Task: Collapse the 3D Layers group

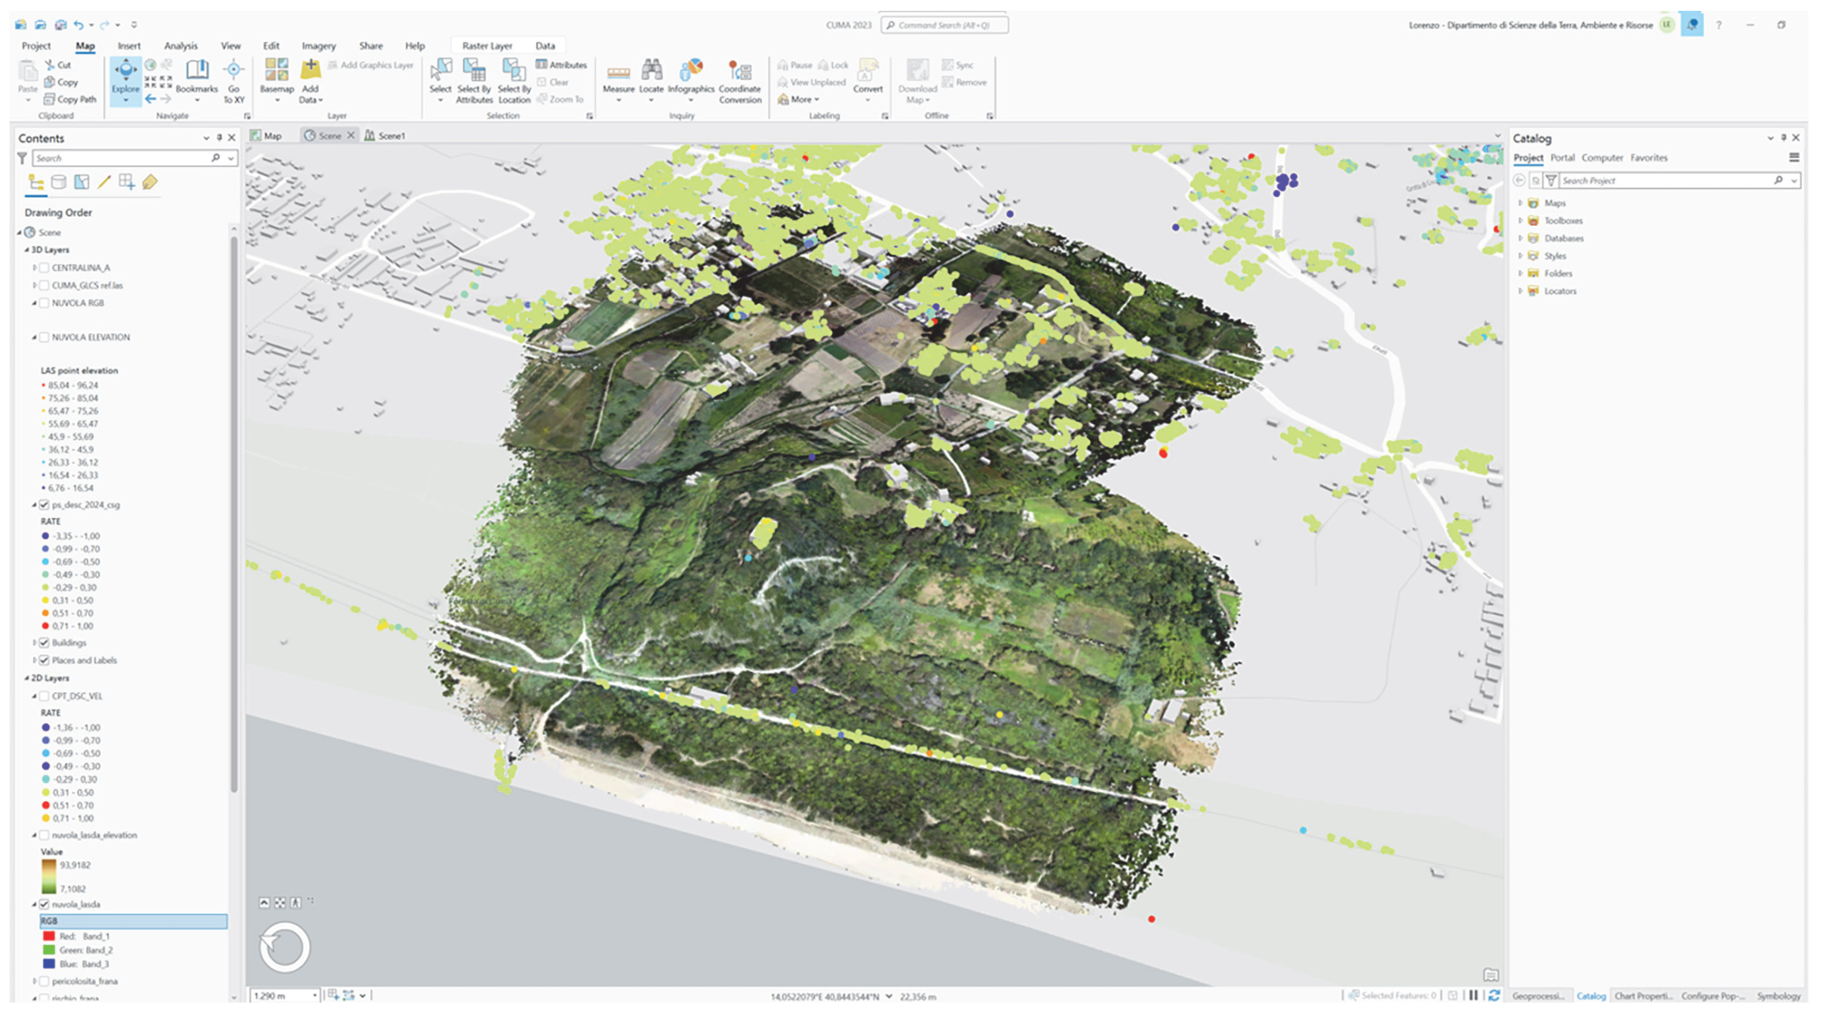Action: (26, 250)
